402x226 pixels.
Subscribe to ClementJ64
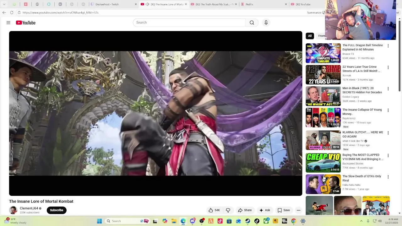pos(57,210)
